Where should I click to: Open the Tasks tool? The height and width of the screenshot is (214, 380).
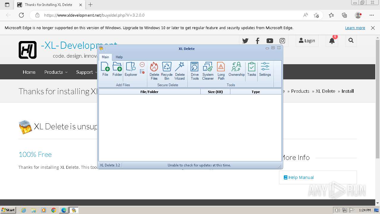coord(252,69)
